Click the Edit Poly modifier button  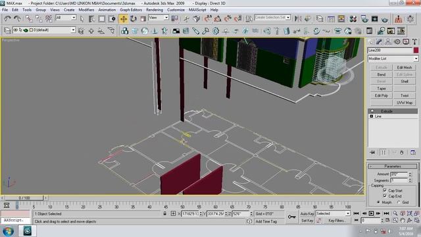382,95
